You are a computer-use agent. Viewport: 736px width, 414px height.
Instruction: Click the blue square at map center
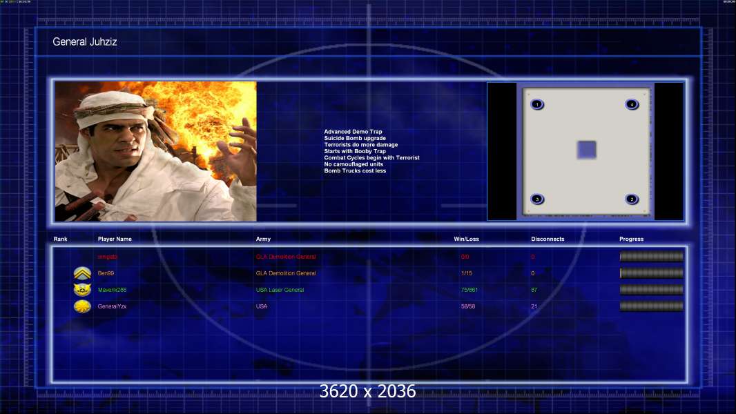tap(586, 150)
